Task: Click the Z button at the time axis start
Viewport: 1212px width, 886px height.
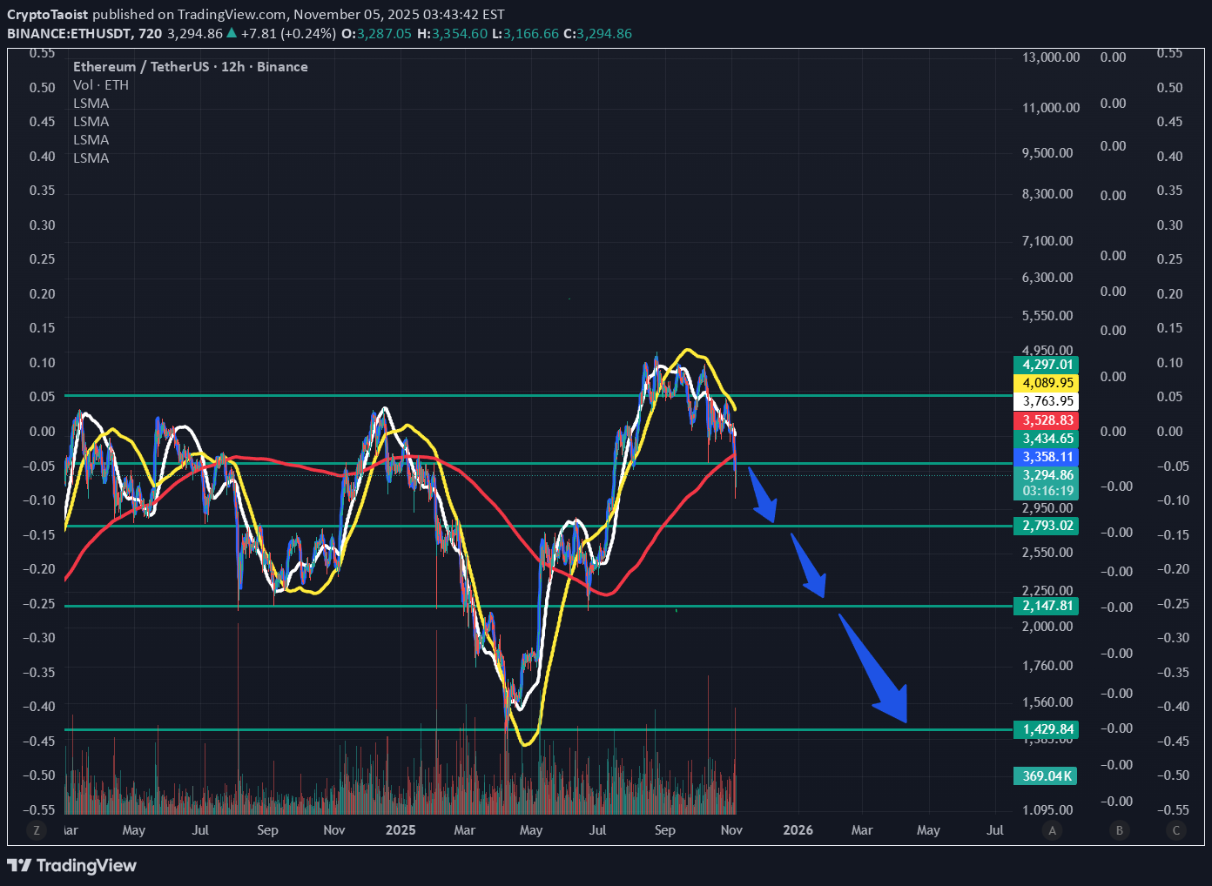Action: (x=37, y=830)
